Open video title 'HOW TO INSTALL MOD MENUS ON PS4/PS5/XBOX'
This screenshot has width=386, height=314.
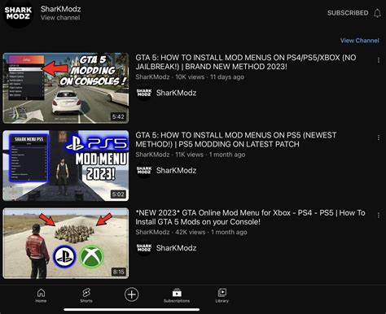click(246, 62)
